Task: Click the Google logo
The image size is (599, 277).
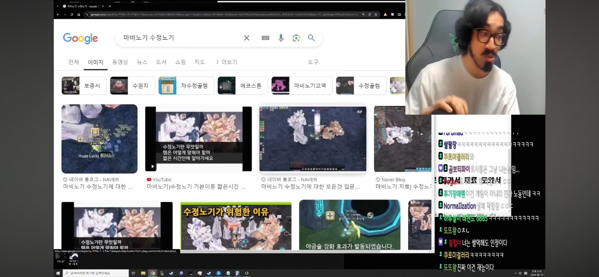Action: (80, 38)
